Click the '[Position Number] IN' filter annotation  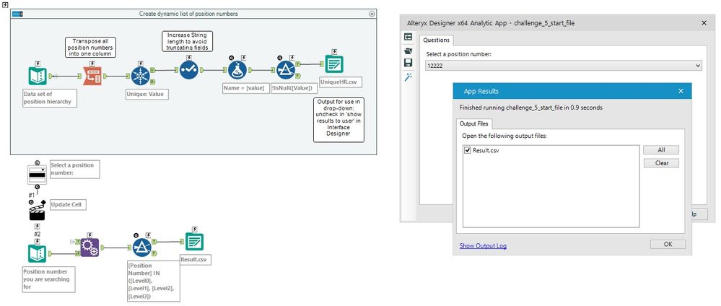pos(153,281)
